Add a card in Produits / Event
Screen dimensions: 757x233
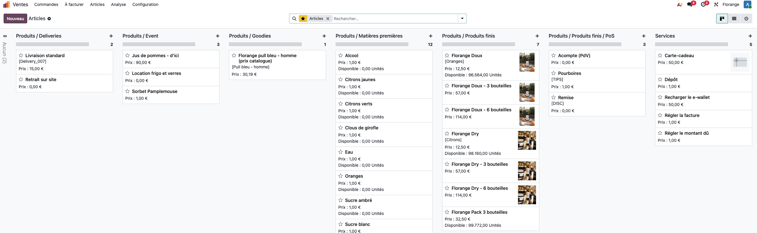[218, 36]
